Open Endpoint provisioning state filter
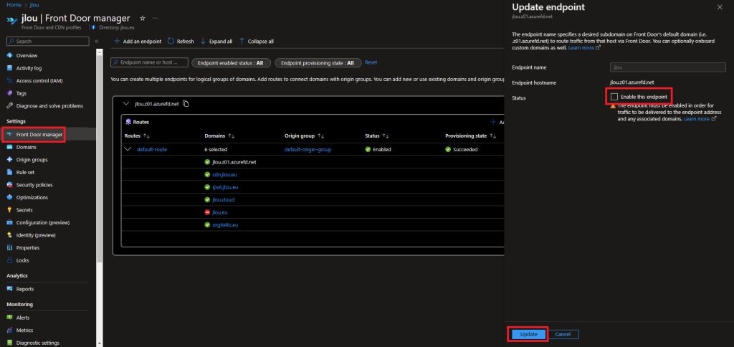Image resolution: width=734 pixels, height=347 pixels. pyautogui.click(x=318, y=63)
